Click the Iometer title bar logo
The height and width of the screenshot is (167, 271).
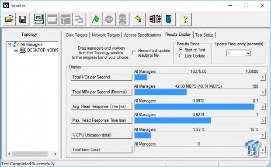pos(6,6)
